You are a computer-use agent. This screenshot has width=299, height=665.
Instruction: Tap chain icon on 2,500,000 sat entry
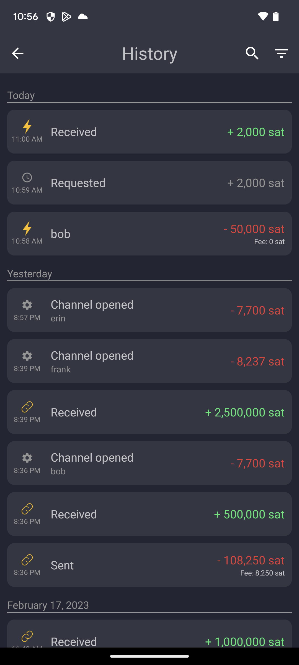point(27,407)
